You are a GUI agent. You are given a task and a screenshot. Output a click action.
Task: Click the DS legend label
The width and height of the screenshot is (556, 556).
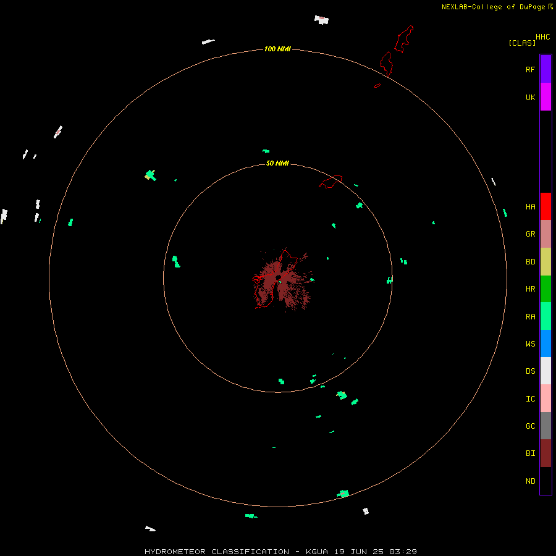point(530,371)
